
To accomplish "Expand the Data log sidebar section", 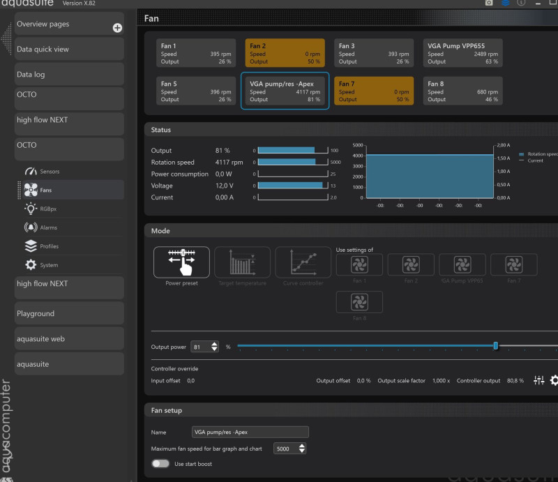I will coord(70,75).
